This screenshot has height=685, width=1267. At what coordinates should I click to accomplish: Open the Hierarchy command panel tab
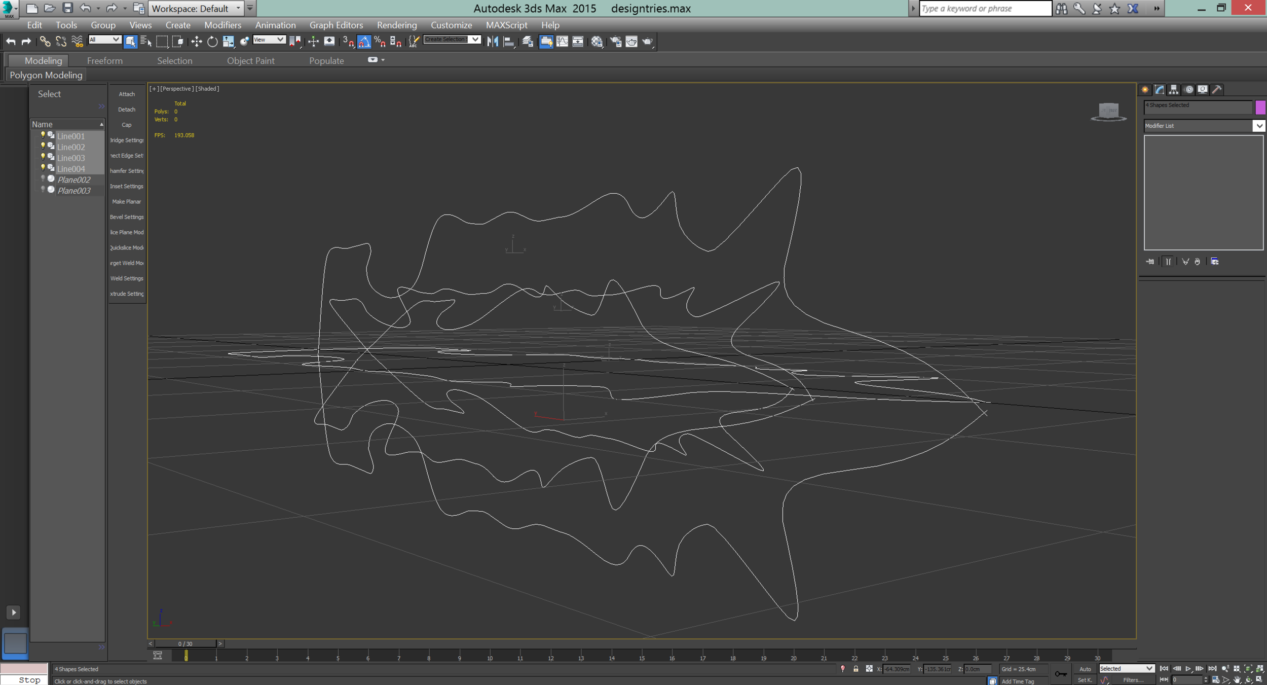1174,90
